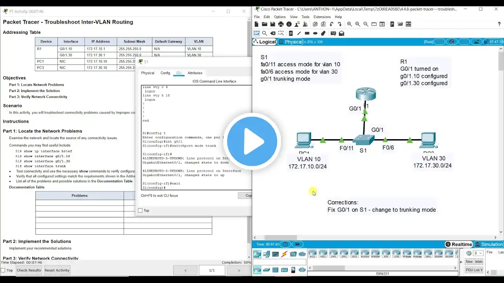Viewport: 504px width, 283px height.
Task: Activate the Select tool
Action: 256,33
